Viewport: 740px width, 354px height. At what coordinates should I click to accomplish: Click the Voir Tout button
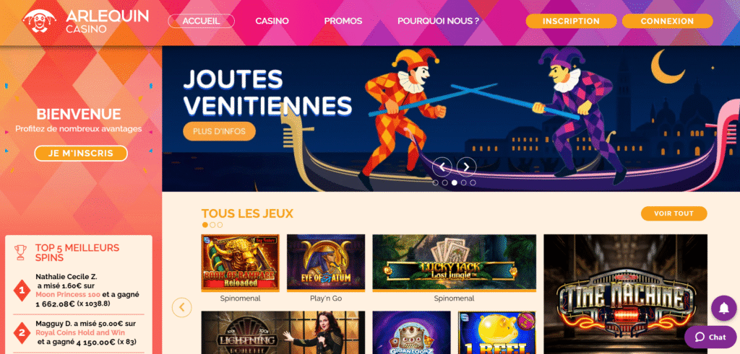(674, 213)
